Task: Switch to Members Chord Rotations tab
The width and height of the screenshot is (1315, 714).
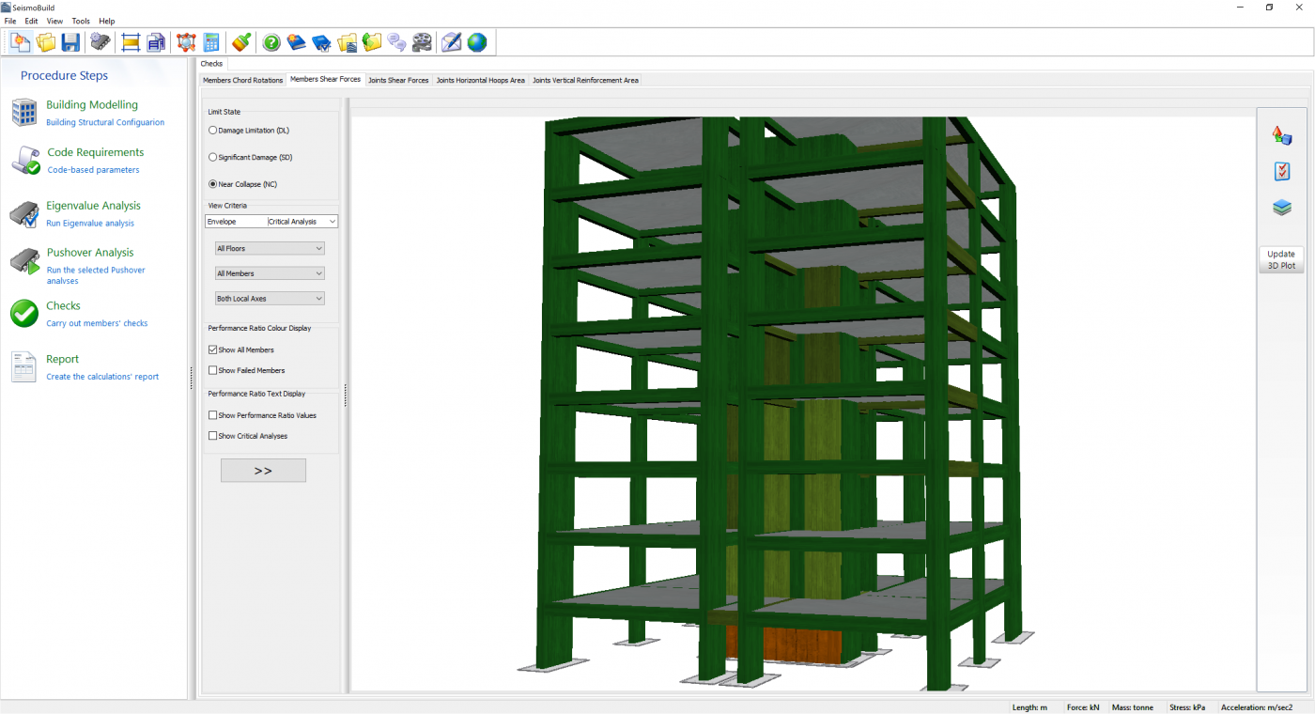Action: coord(242,80)
